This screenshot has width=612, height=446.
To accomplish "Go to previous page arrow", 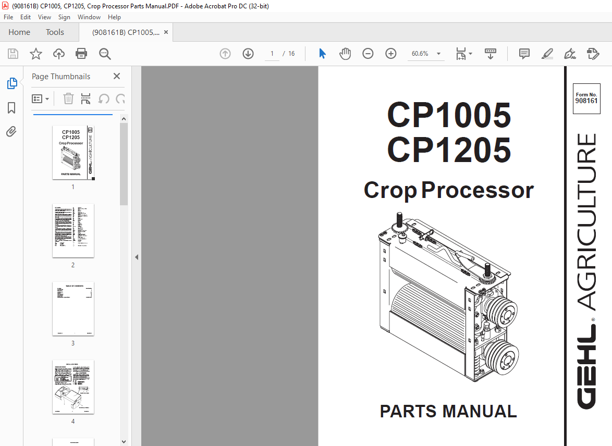I will pyautogui.click(x=225, y=54).
